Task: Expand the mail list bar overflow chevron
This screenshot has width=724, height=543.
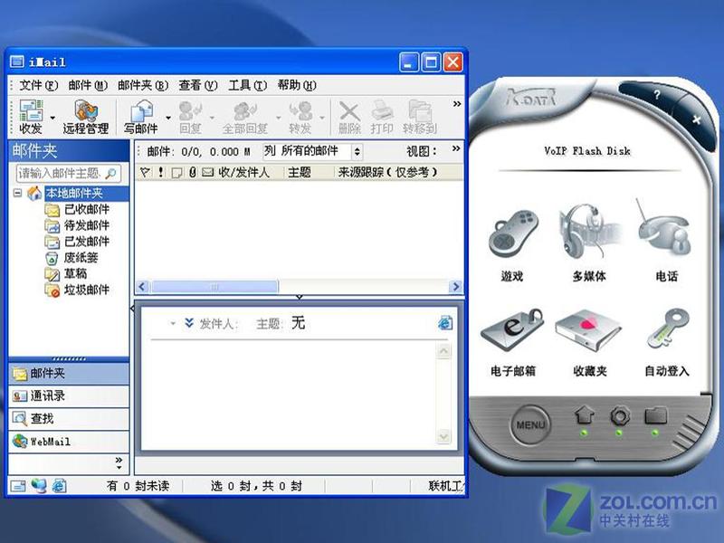Action: tap(456, 148)
